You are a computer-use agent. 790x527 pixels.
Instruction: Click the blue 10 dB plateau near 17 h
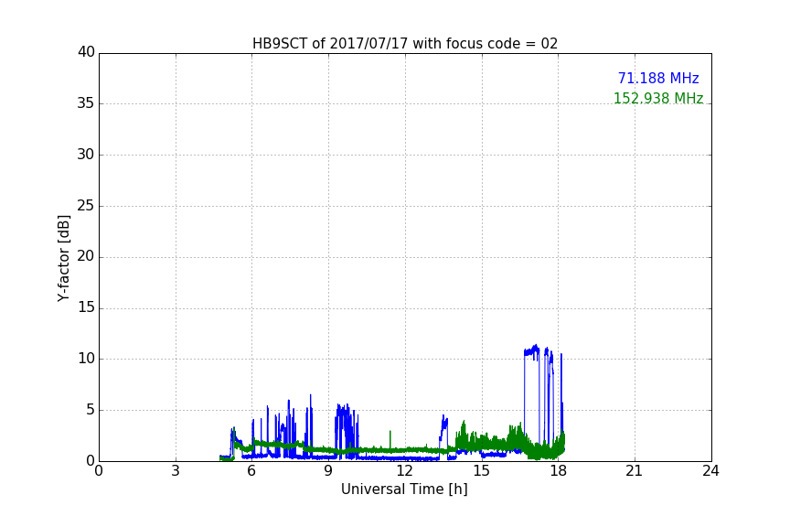tap(531, 351)
